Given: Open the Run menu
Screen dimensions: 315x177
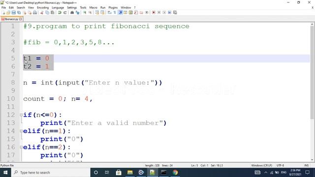Looking at the screenshot, I should coord(103,7).
